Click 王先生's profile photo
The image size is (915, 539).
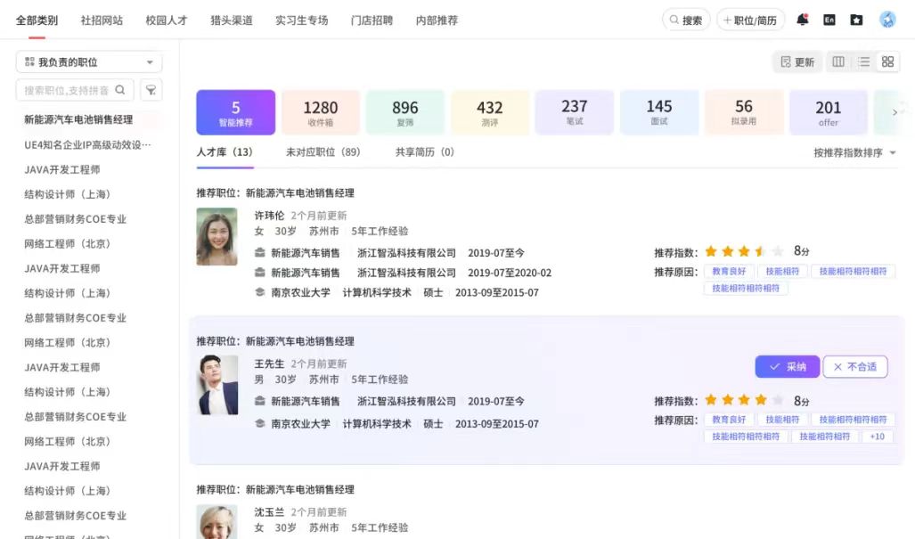[x=218, y=385]
